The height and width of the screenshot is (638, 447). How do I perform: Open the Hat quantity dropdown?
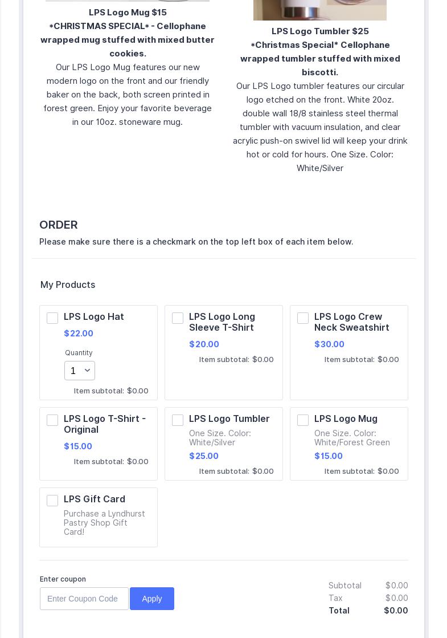tap(80, 371)
